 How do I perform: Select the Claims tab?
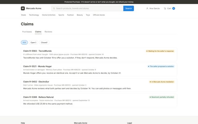click(x=38, y=32)
